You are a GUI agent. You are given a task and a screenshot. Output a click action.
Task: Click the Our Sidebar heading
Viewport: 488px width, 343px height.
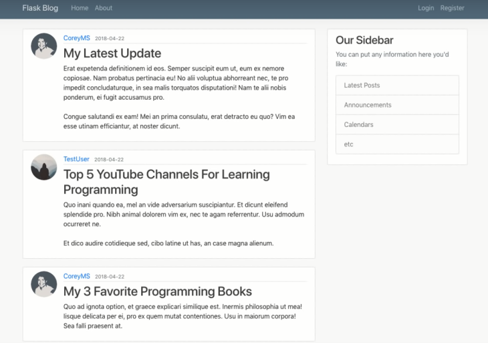(x=364, y=40)
